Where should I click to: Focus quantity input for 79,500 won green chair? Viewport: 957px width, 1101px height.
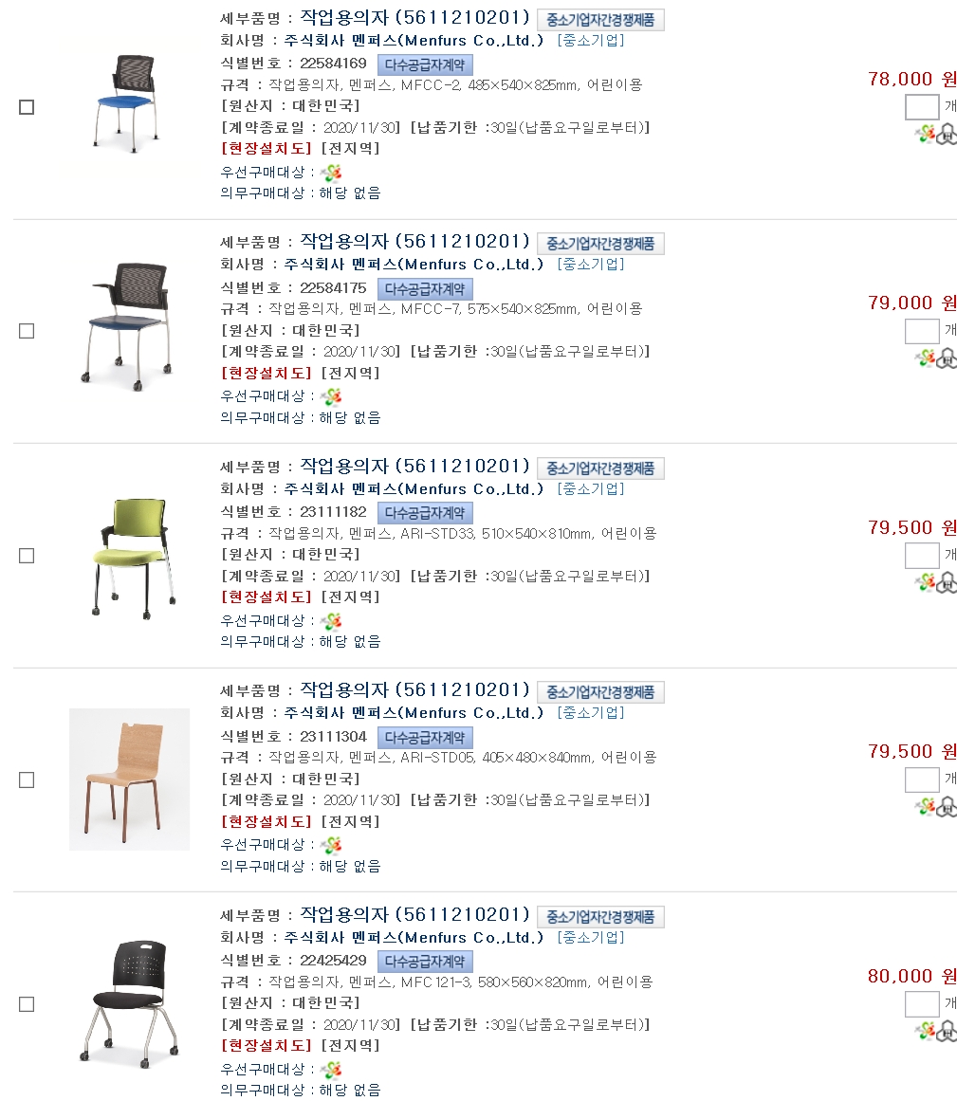(921, 556)
